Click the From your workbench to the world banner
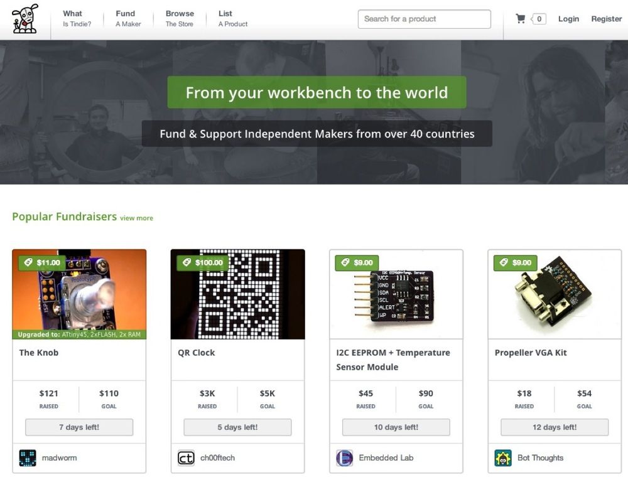The width and height of the screenshot is (628, 482). pyautogui.click(x=317, y=92)
